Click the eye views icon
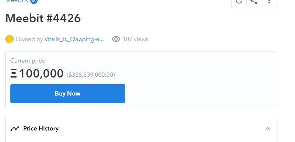Viewport: 295px width, 142px height. tap(116, 39)
